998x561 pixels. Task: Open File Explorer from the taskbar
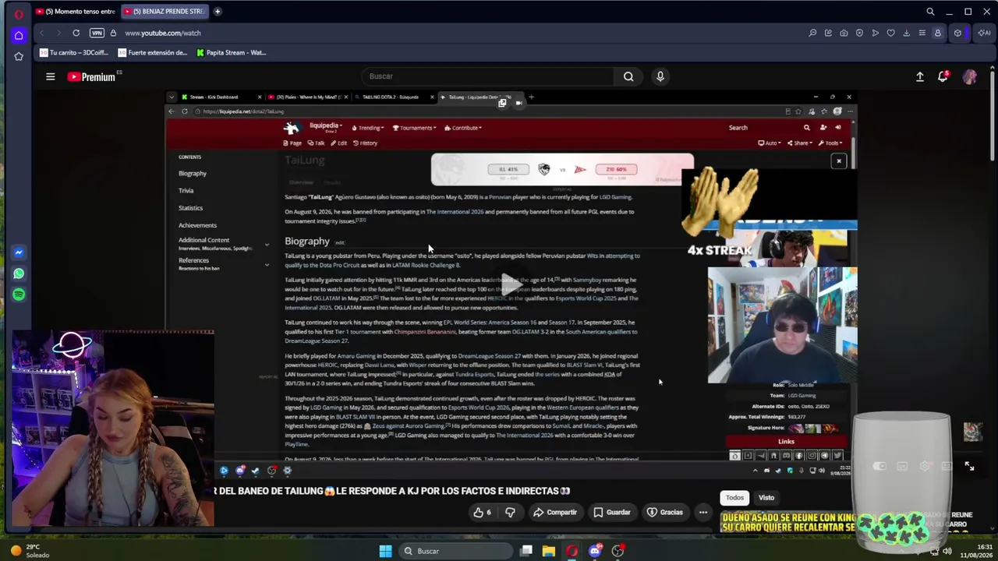549,551
